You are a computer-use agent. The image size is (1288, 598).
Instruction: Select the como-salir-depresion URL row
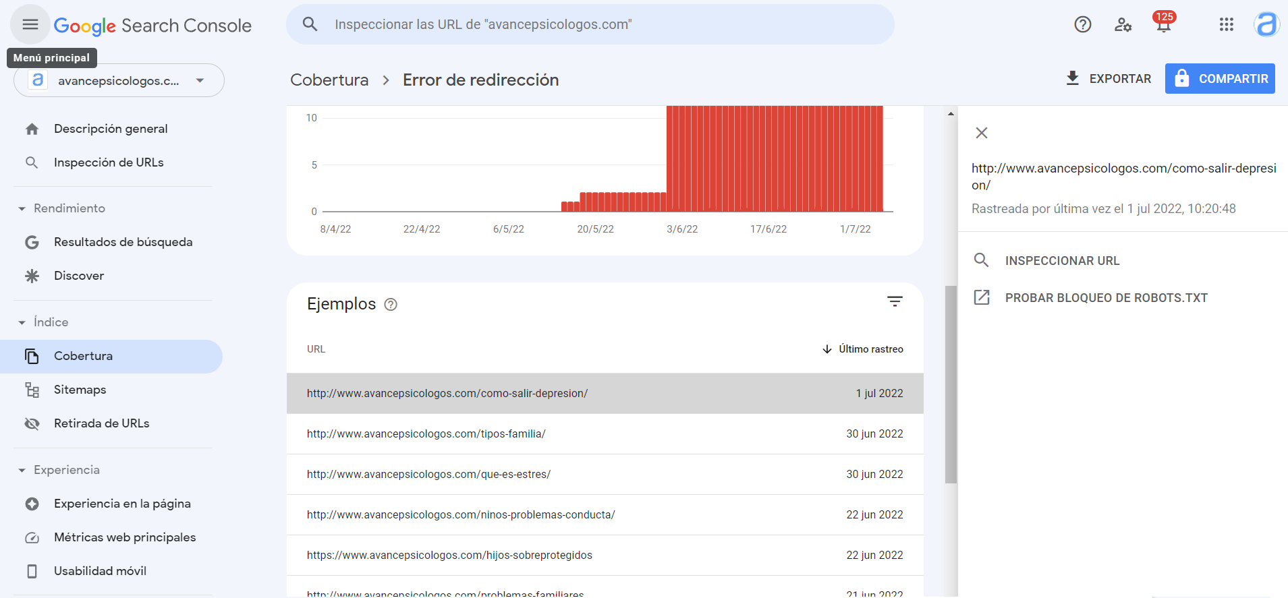(605, 393)
